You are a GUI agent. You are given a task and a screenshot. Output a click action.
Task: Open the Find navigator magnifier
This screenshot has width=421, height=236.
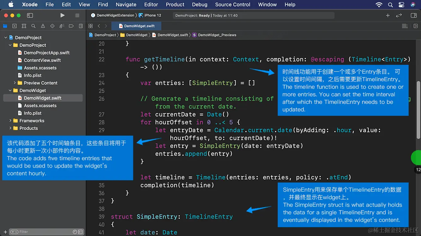click(x=33, y=26)
